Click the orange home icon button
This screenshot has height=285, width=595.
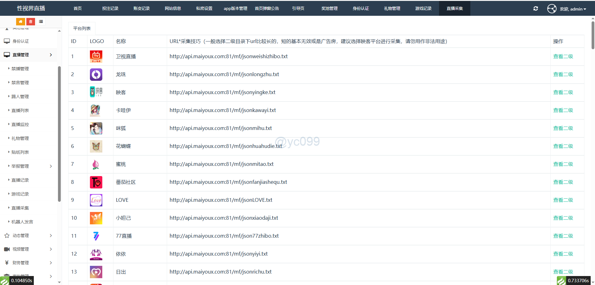[20, 22]
